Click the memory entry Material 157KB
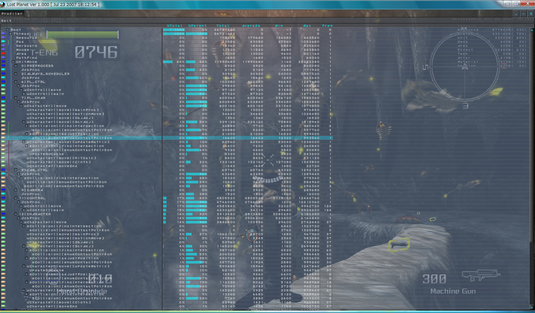Image resolution: width=535 pixels, height=313 pixels. click(x=492, y=62)
